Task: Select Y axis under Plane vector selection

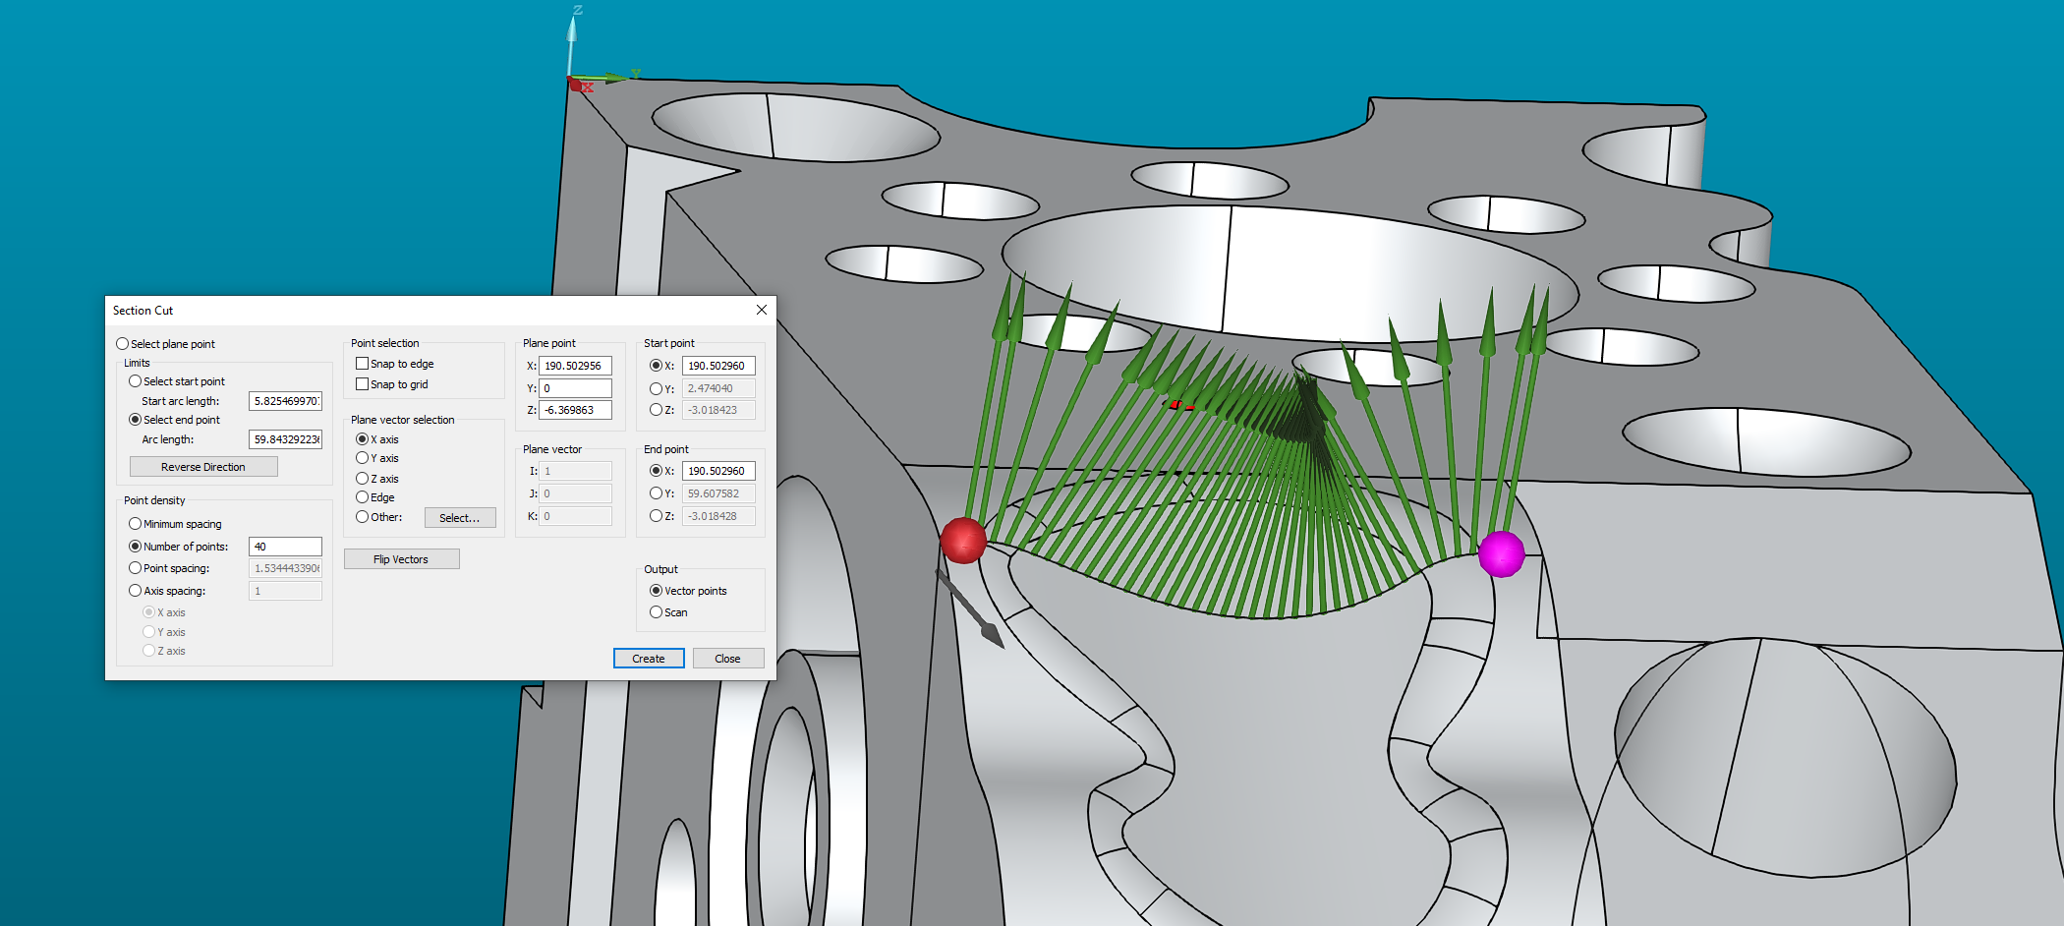Action: (x=362, y=458)
